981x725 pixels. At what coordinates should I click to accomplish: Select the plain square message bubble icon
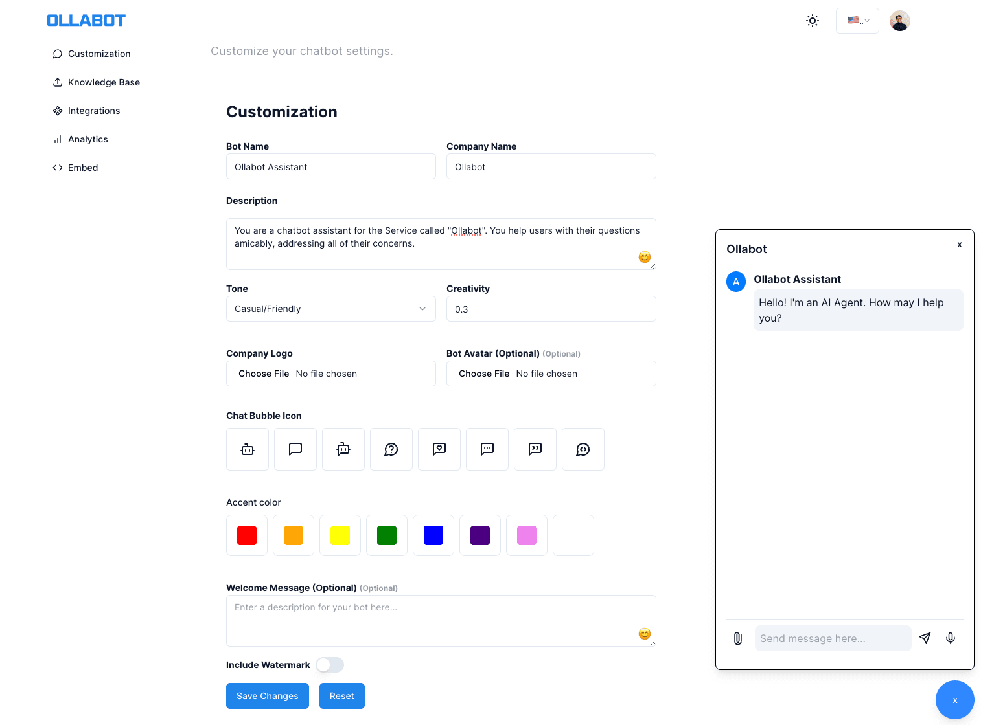coord(295,449)
